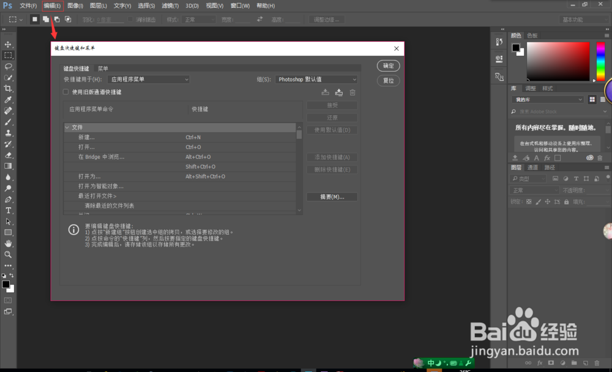The height and width of the screenshot is (372, 612).
Task: Click the Change Screen Mode icon
Action: pyautogui.click(x=8, y=311)
